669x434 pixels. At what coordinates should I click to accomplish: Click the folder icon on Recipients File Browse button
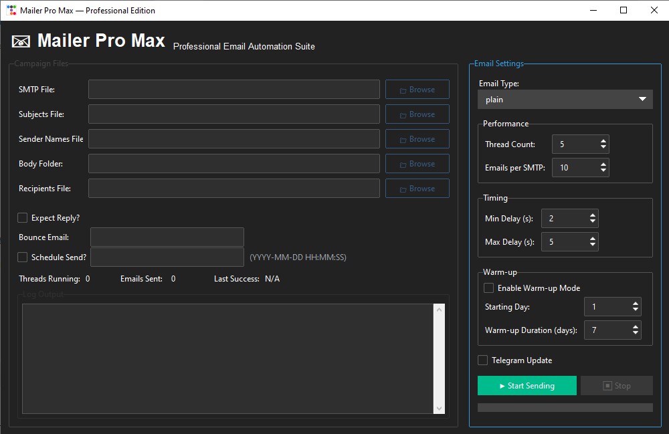click(403, 188)
